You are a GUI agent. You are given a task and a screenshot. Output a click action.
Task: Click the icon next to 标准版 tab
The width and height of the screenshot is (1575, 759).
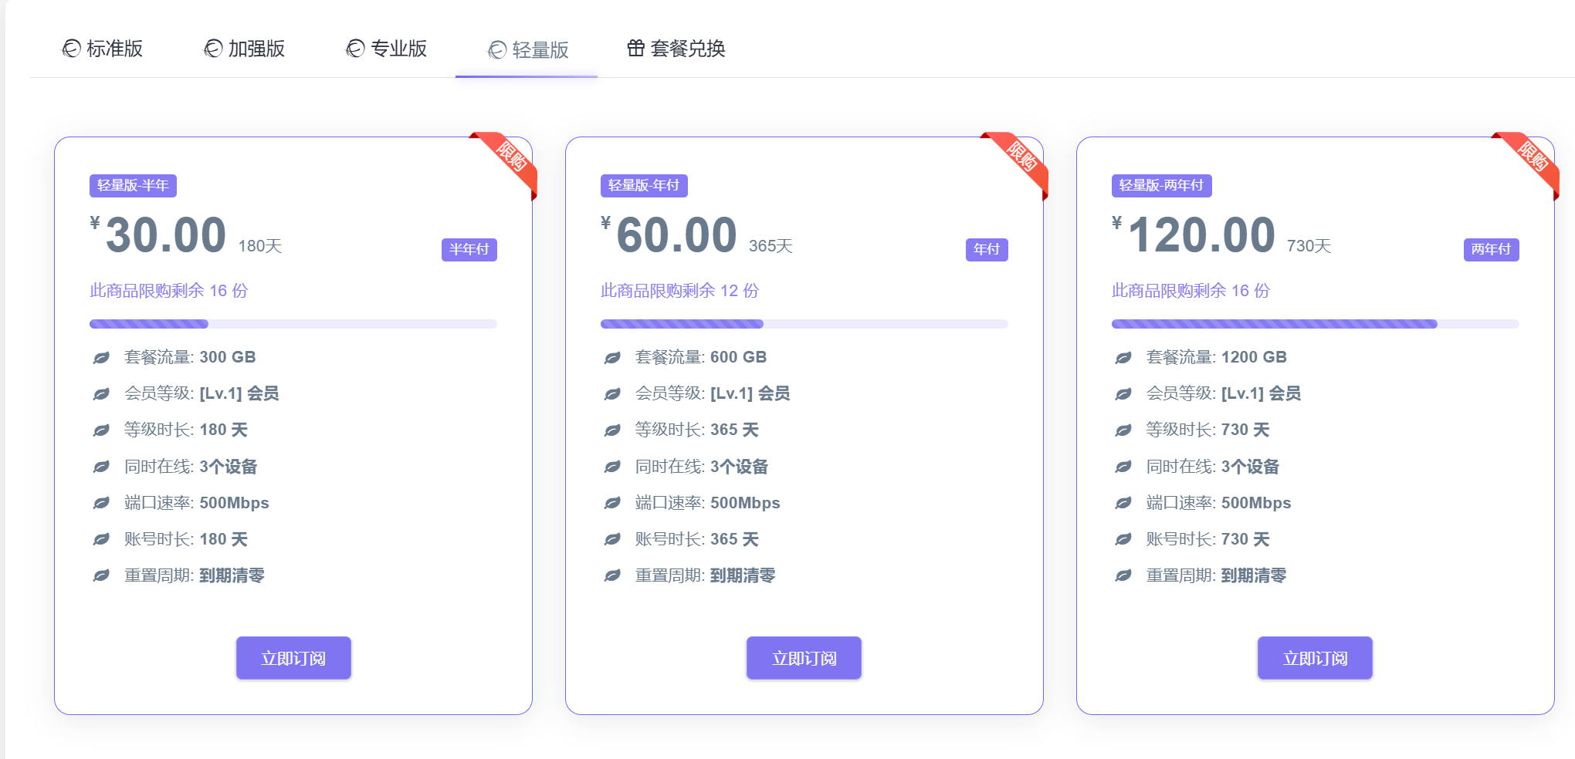(71, 49)
